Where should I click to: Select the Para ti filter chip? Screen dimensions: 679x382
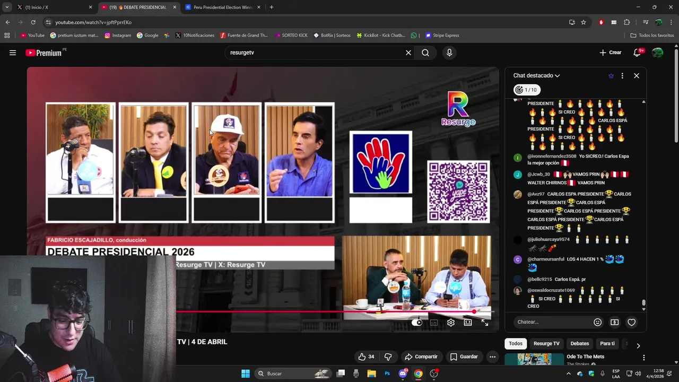click(607, 344)
